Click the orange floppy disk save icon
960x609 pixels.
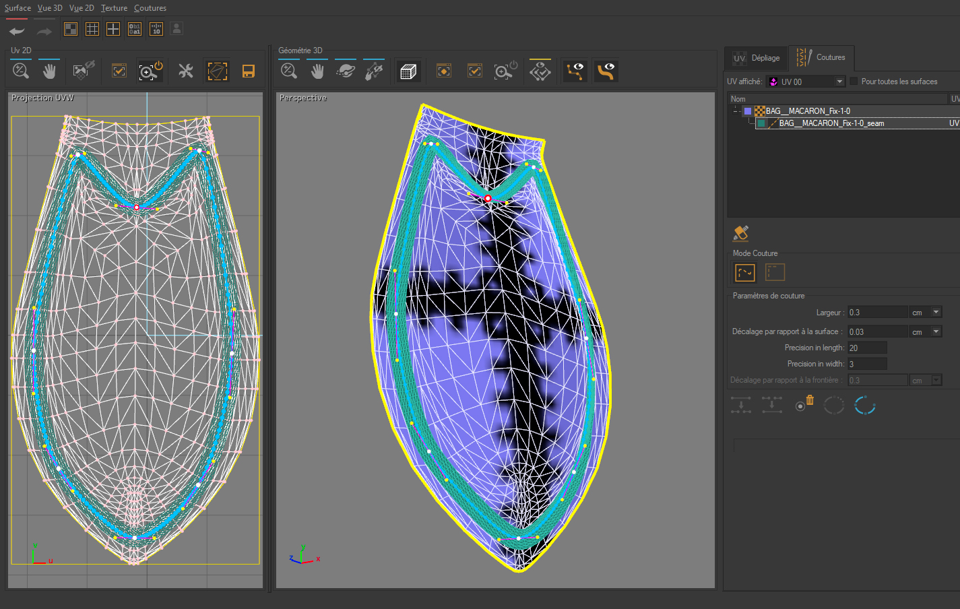point(248,71)
